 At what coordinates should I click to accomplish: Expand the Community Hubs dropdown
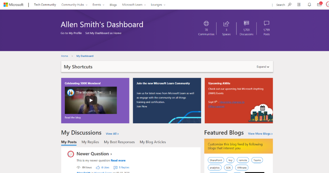click(74, 5)
